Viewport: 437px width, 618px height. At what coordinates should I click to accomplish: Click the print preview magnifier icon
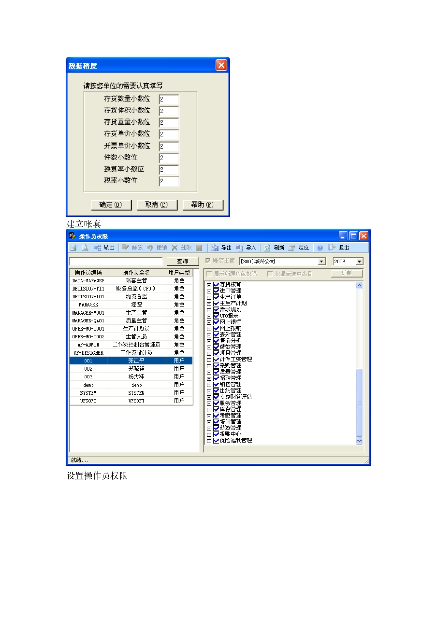tap(85, 247)
